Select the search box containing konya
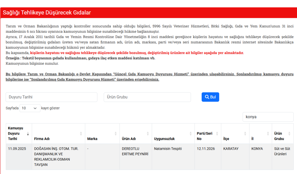 [x=268, y=117]
